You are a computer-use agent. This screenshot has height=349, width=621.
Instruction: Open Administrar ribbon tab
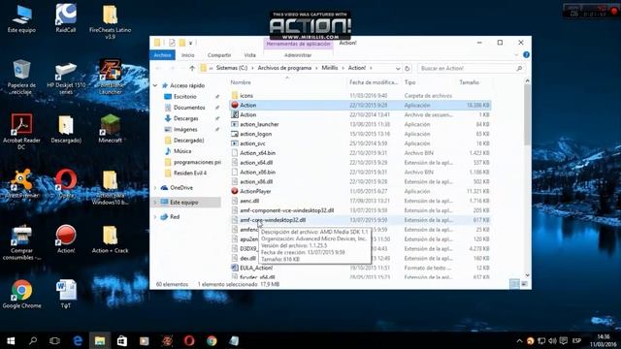pos(298,55)
